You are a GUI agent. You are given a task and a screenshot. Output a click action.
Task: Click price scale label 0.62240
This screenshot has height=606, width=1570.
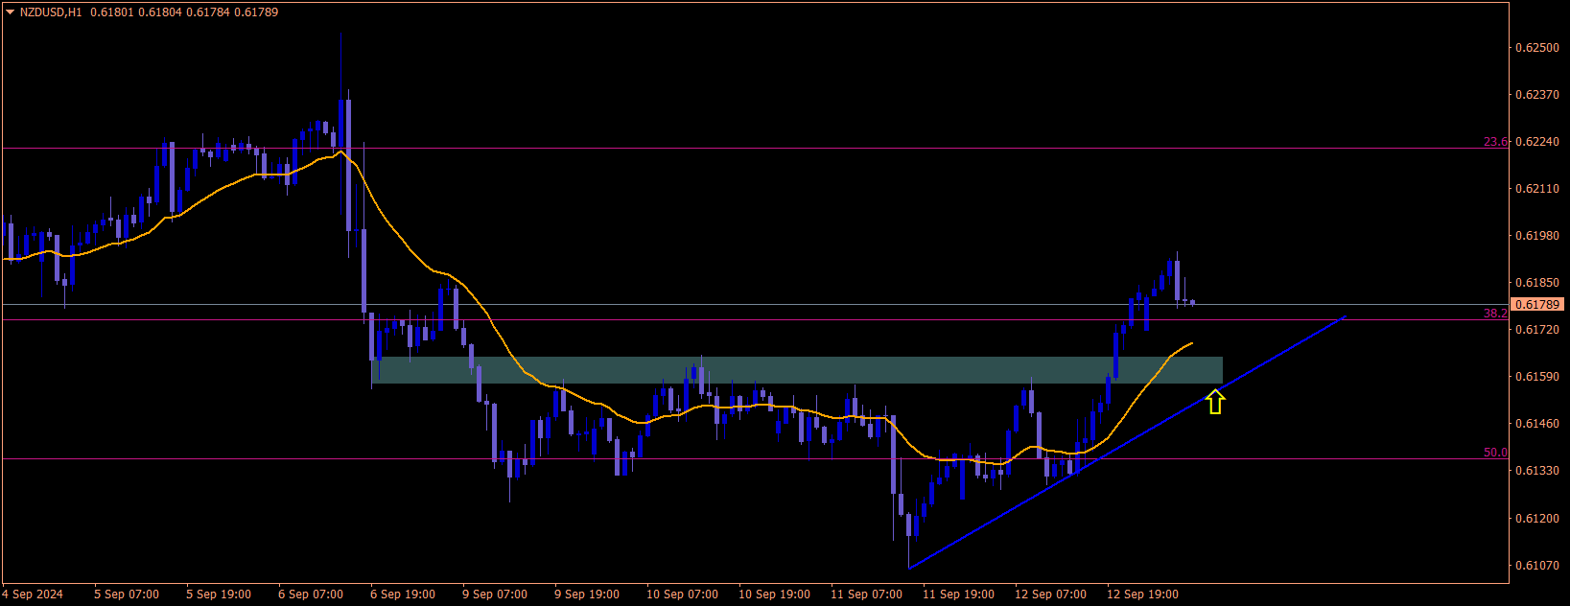coord(1537,142)
